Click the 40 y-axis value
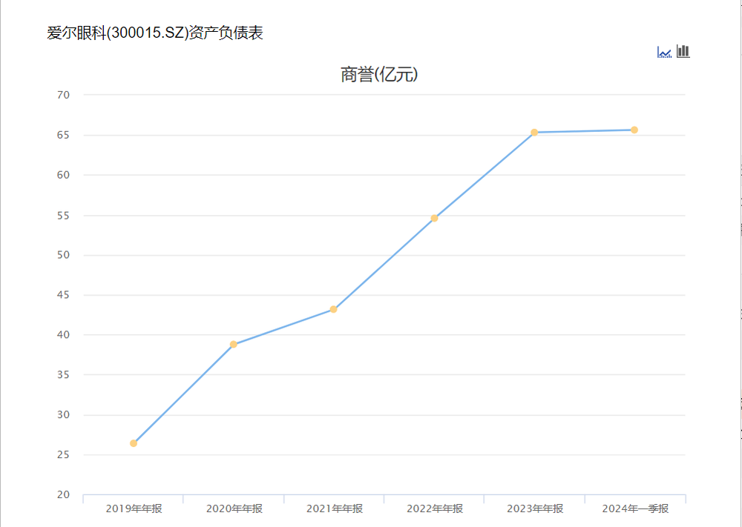Screen dimensions: 742x527 (63, 334)
